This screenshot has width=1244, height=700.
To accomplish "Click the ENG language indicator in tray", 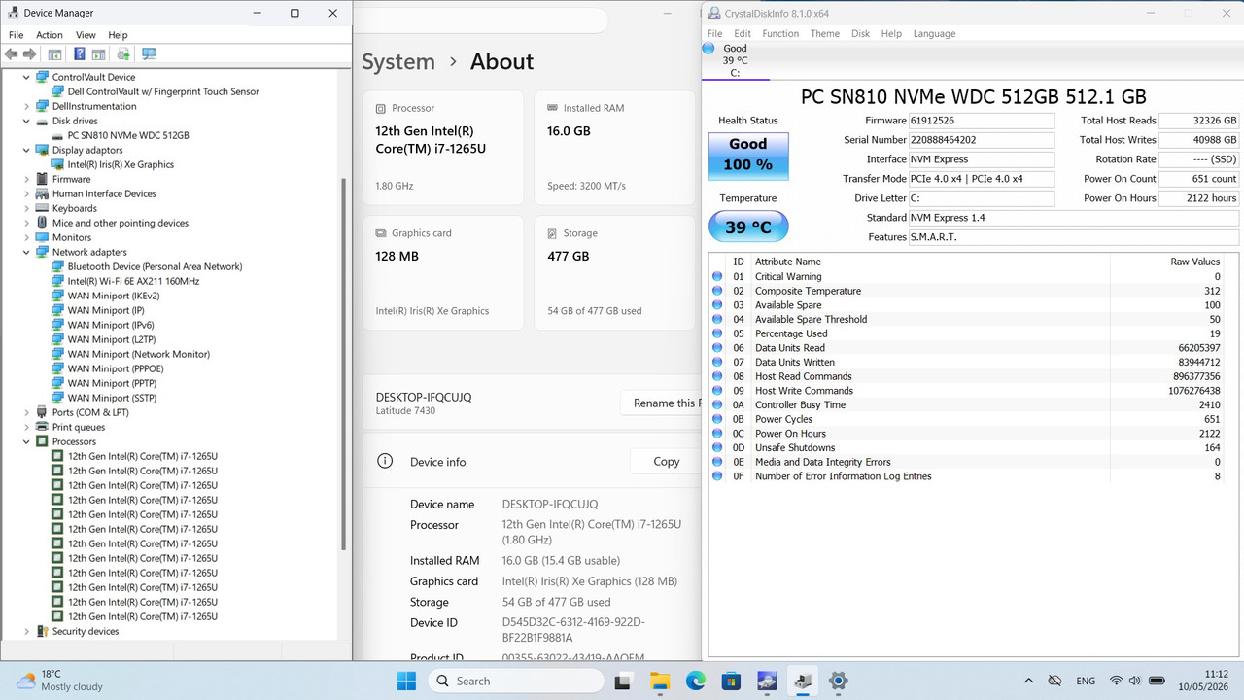I will (1086, 681).
